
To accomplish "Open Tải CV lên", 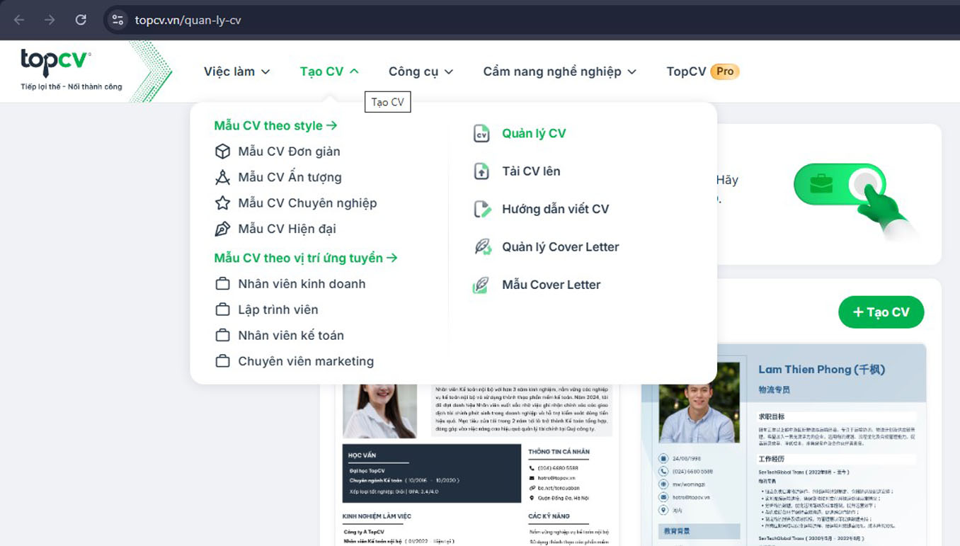I will click(531, 171).
